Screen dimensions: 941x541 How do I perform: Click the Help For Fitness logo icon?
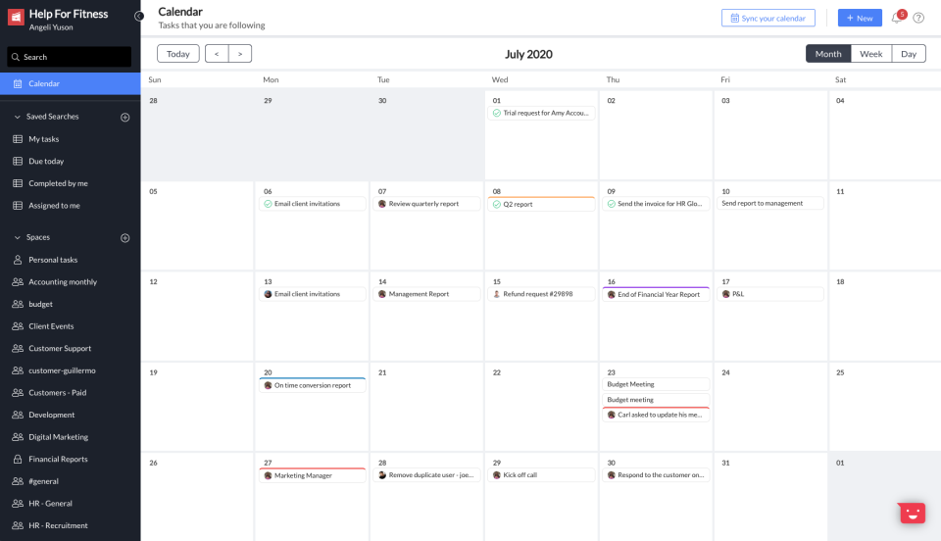point(16,18)
